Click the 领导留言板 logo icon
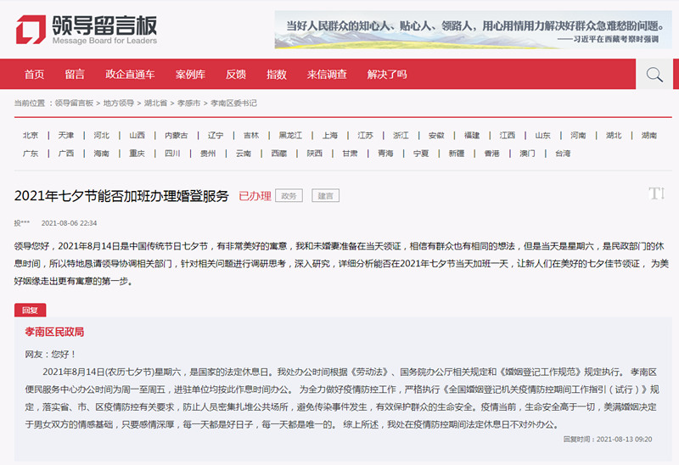679x465 pixels. [x=31, y=30]
